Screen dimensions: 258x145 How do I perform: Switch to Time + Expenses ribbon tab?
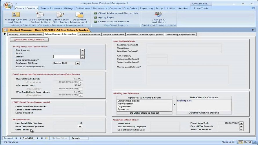[x=51, y=8]
